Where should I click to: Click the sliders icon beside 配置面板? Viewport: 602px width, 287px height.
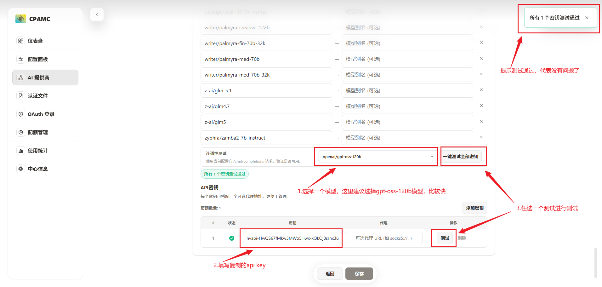pos(21,59)
